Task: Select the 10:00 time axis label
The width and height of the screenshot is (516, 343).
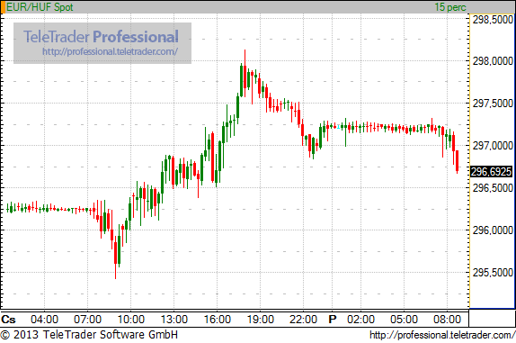Action: pos(131,320)
